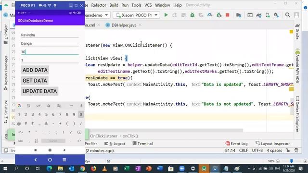Image resolution: width=308 pixels, height=173 pixels.
Task: Open the Refactor menu
Action: [99, 5]
